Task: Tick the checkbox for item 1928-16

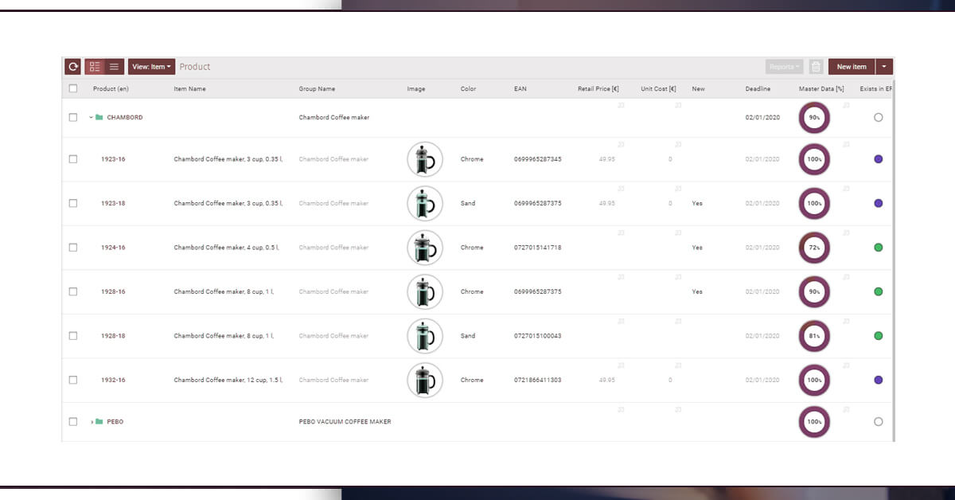Action: pyautogui.click(x=73, y=291)
